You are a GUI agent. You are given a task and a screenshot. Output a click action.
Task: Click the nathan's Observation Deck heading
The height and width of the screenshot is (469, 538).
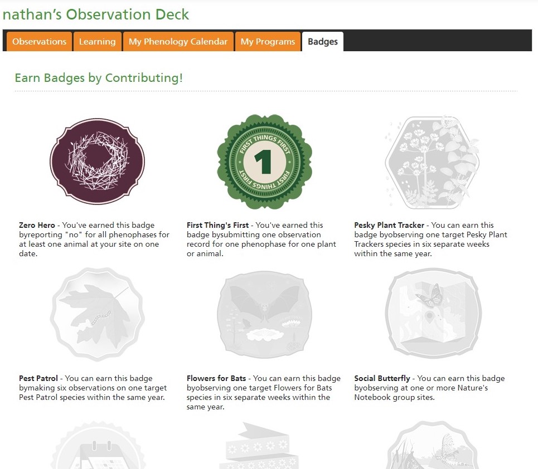pos(96,14)
